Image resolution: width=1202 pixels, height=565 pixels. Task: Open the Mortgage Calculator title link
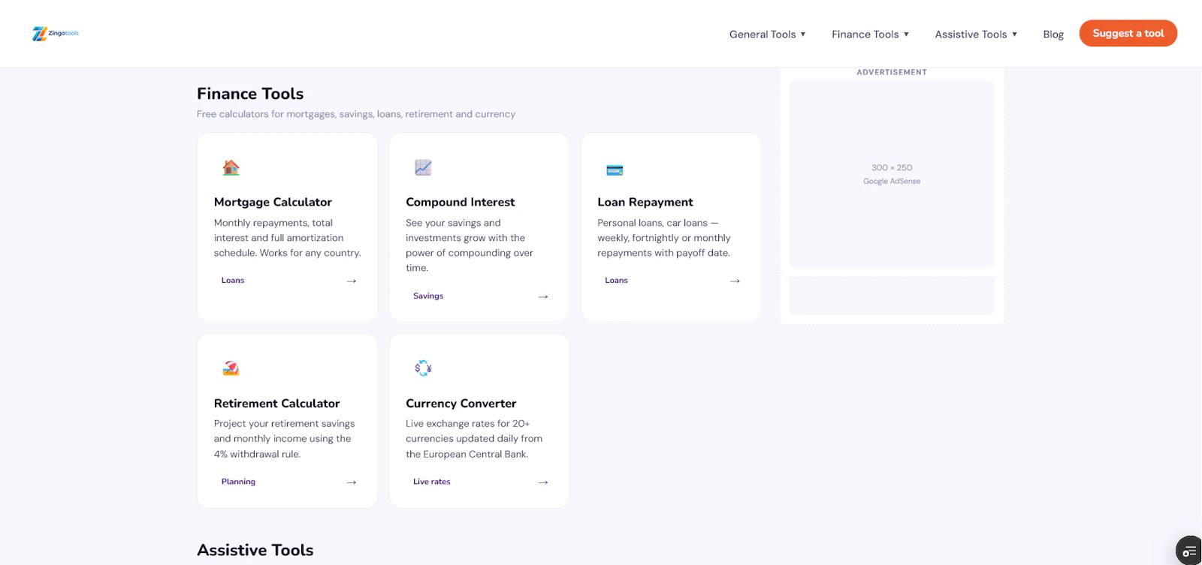point(273,202)
